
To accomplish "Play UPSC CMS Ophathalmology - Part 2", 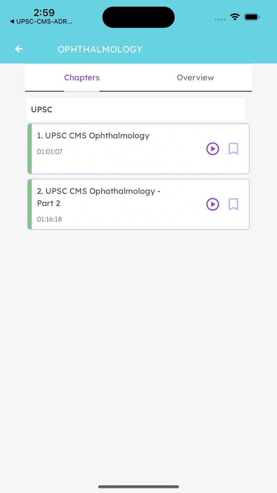I will click(212, 204).
